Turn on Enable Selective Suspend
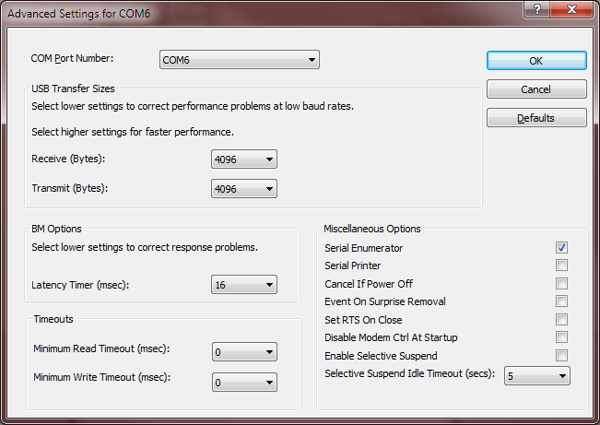The image size is (600, 425). [x=561, y=356]
